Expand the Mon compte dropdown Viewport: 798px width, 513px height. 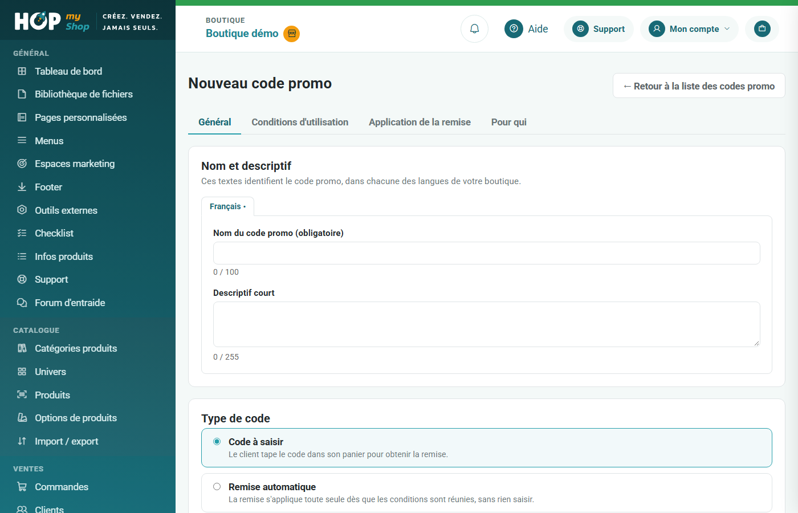tap(689, 28)
